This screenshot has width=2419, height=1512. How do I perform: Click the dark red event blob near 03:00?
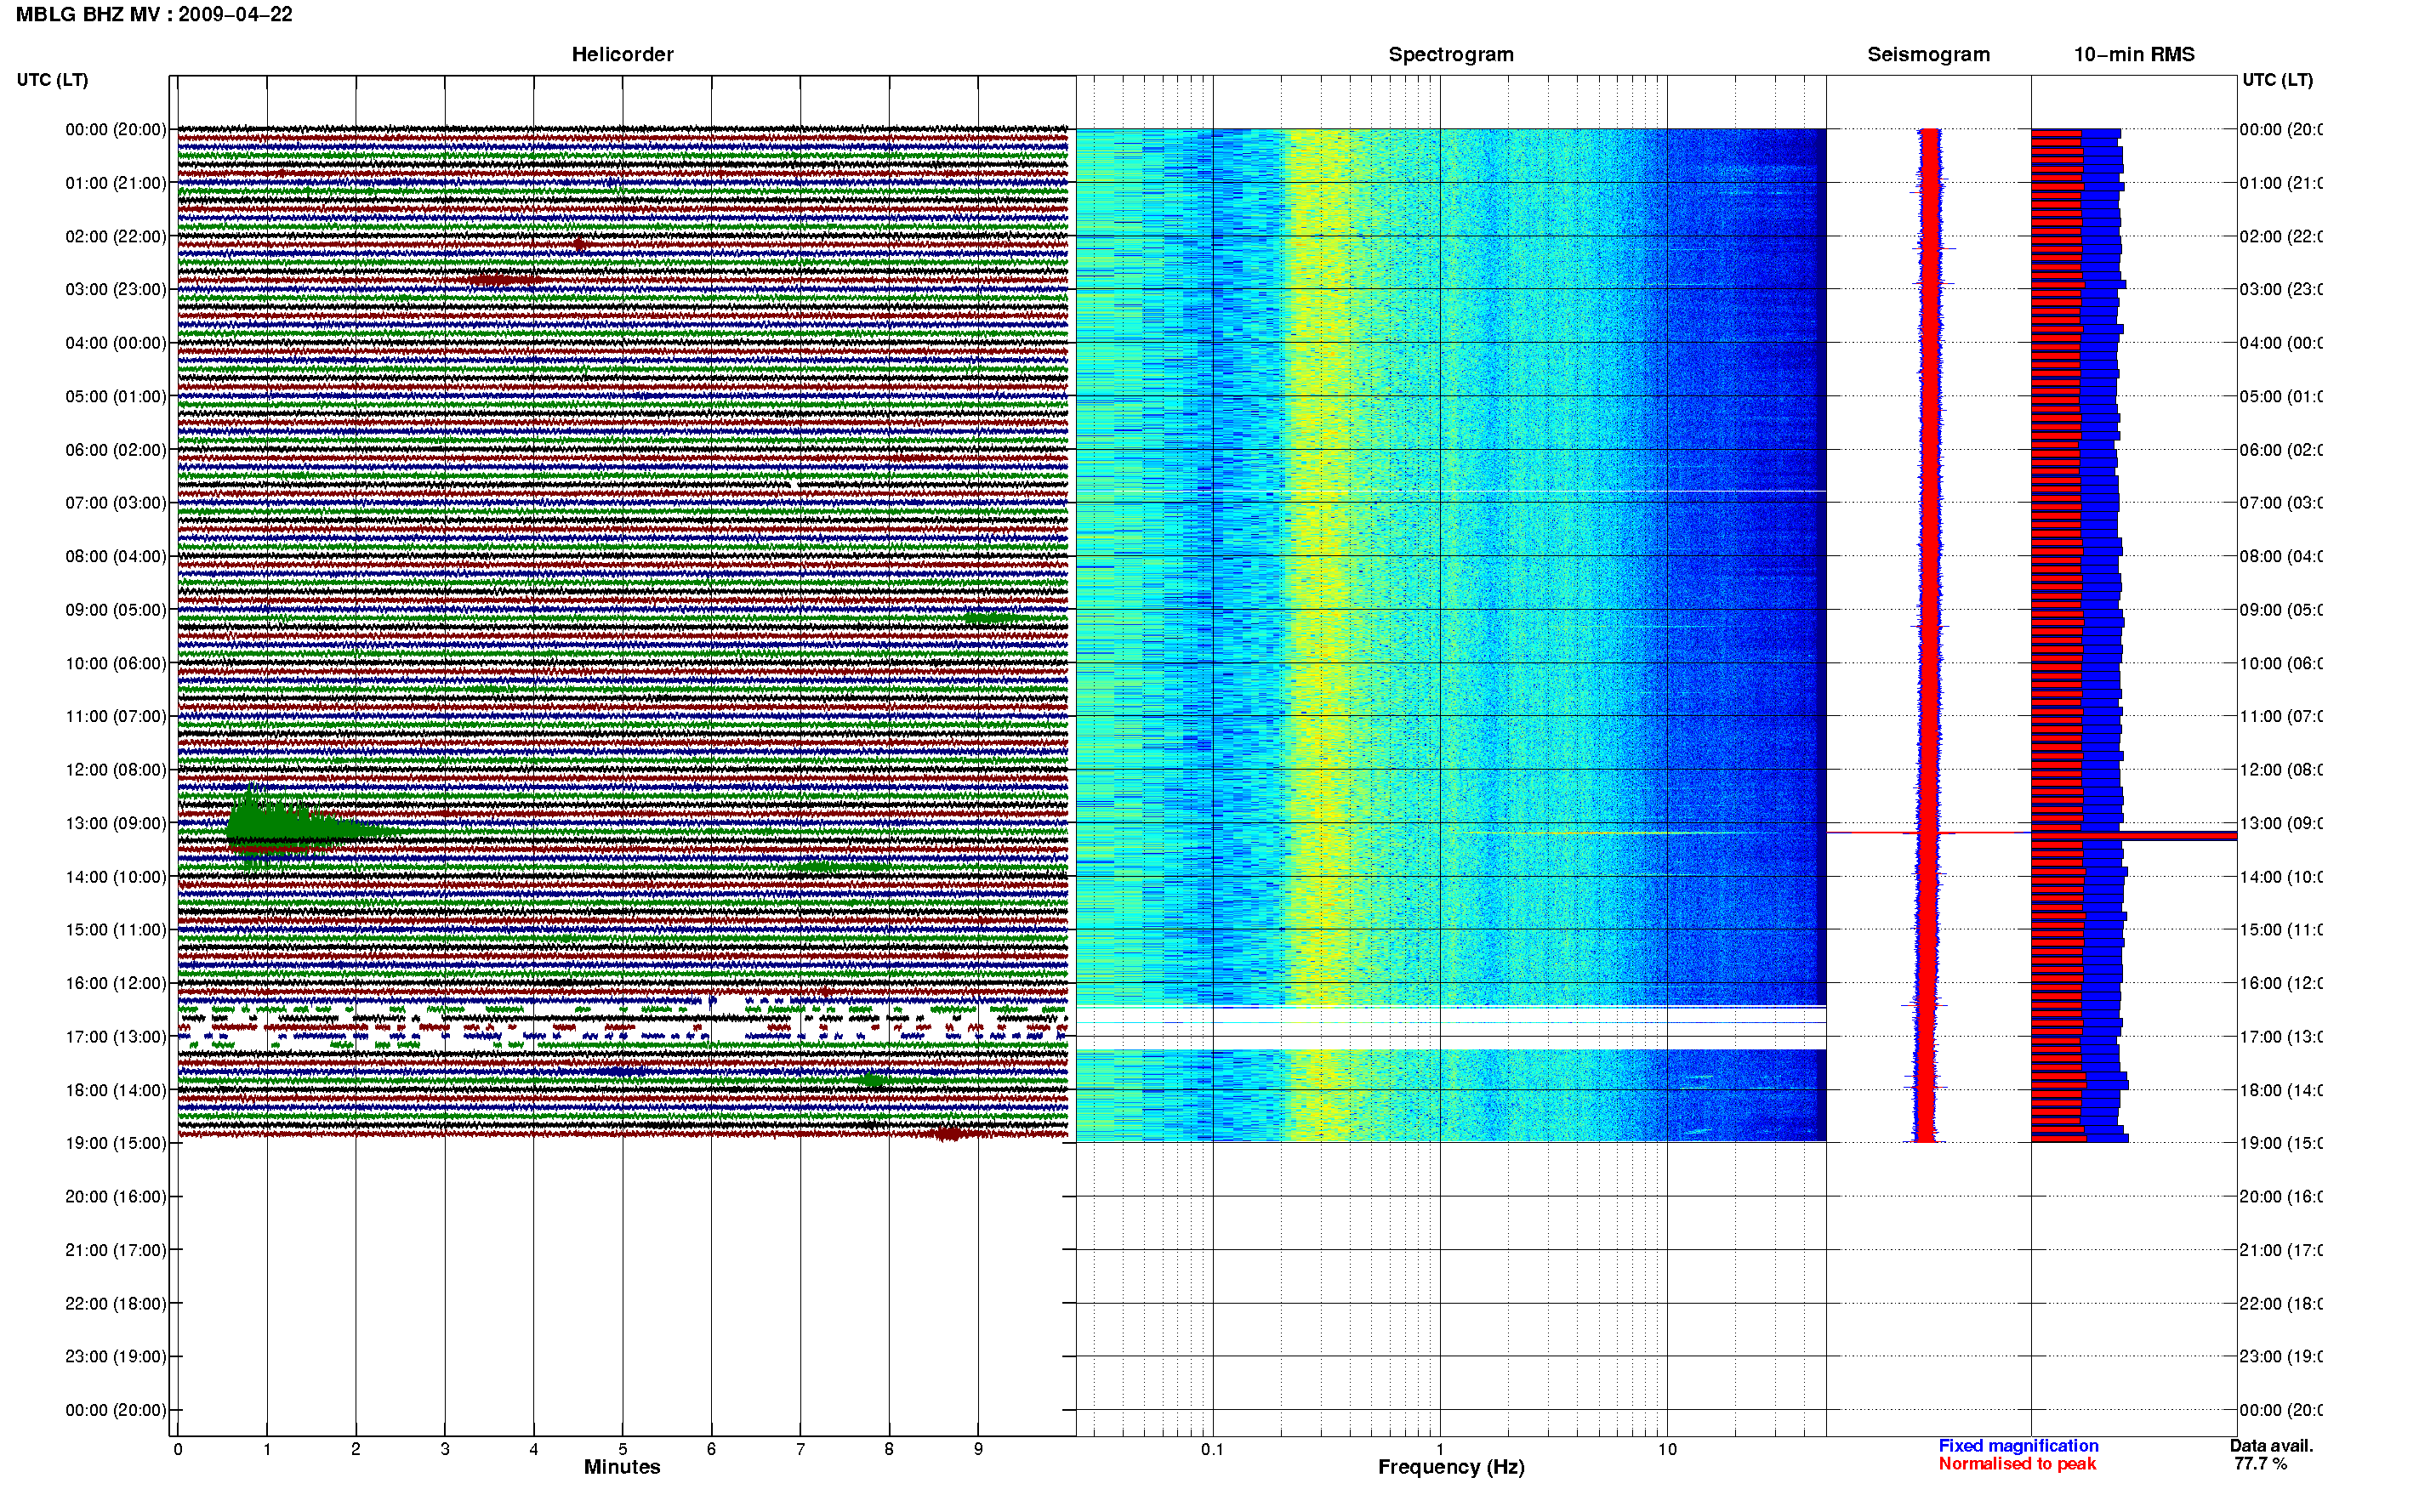(x=503, y=280)
